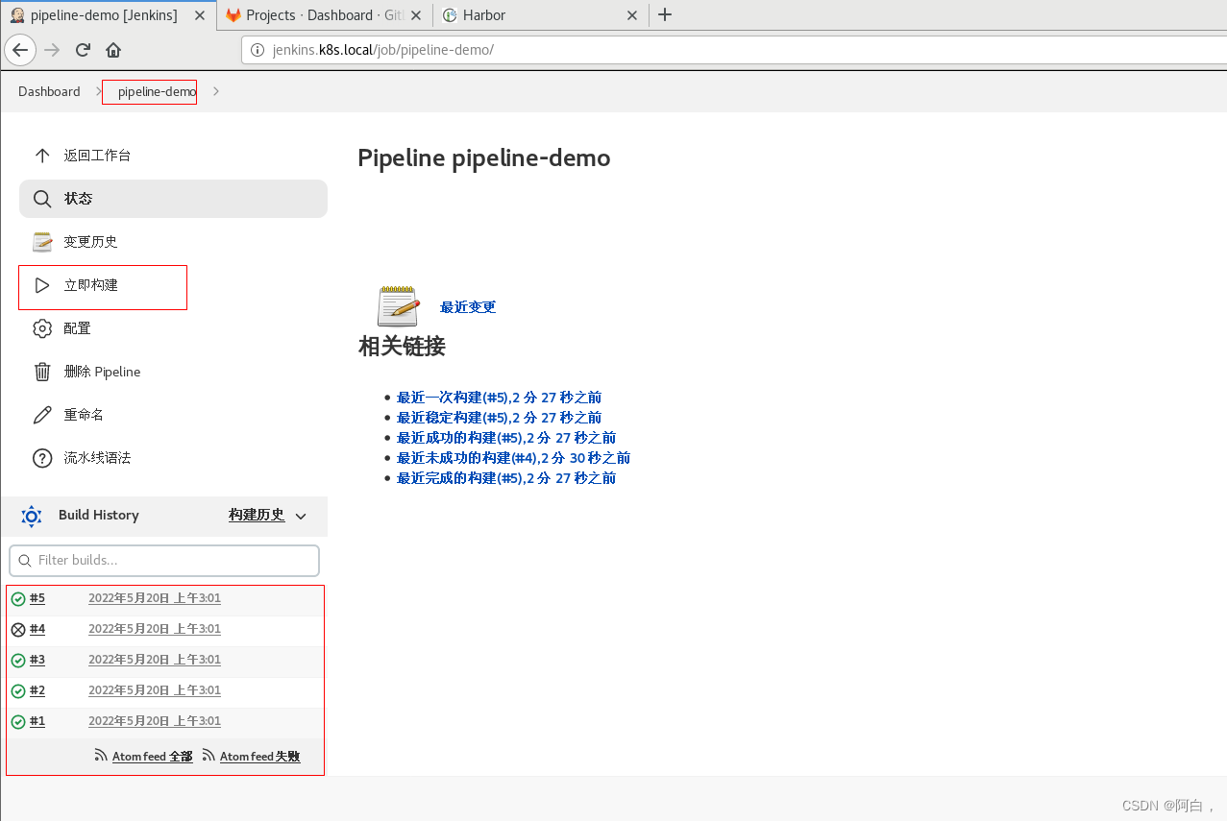
Task: Click the RSS icon for Atom feed 全部
Action: click(101, 756)
